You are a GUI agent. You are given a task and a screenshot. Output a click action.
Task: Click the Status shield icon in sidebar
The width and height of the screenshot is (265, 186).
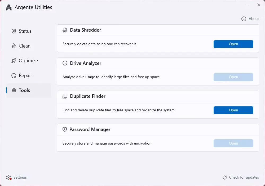[14, 31]
